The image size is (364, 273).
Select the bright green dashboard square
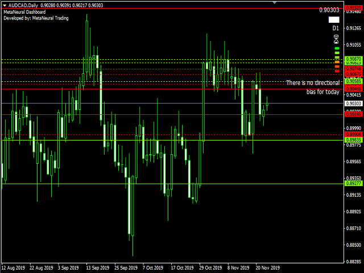pyautogui.click(x=337, y=48)
